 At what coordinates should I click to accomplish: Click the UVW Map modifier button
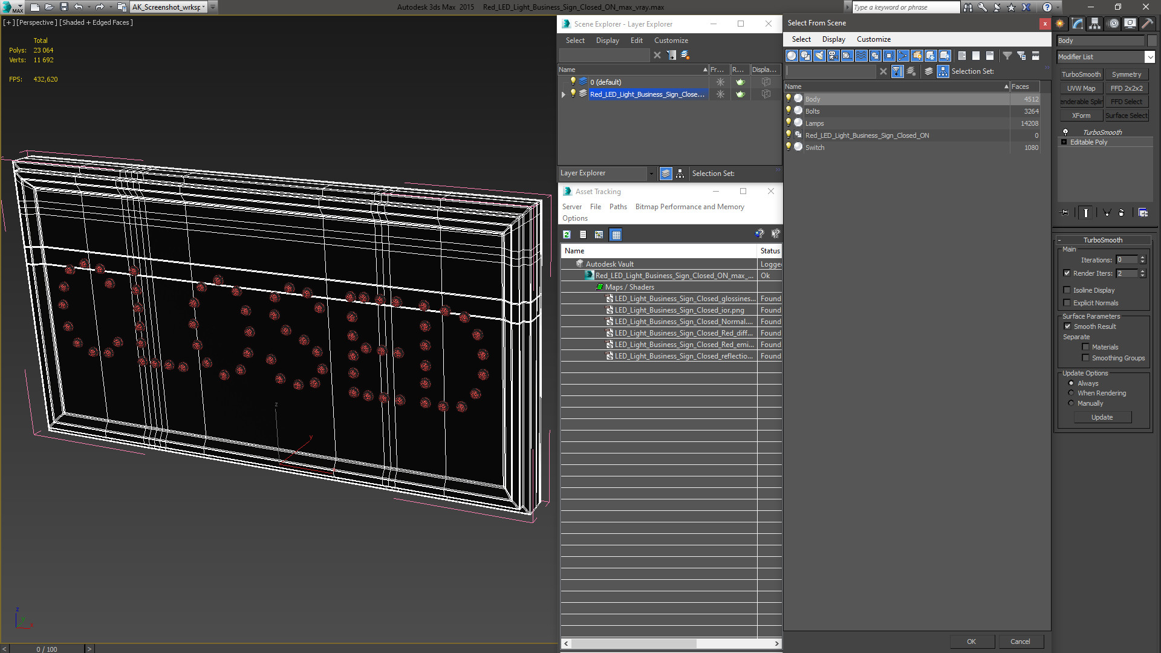point(1081,88)
